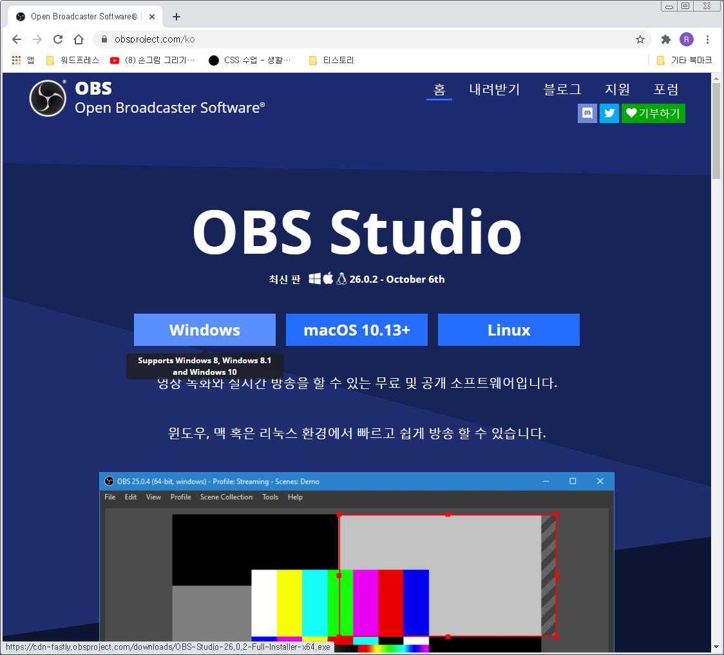Select the Open Broadcaster Software browser tab
Screen dimensions: 724x655
pos(86,17)
